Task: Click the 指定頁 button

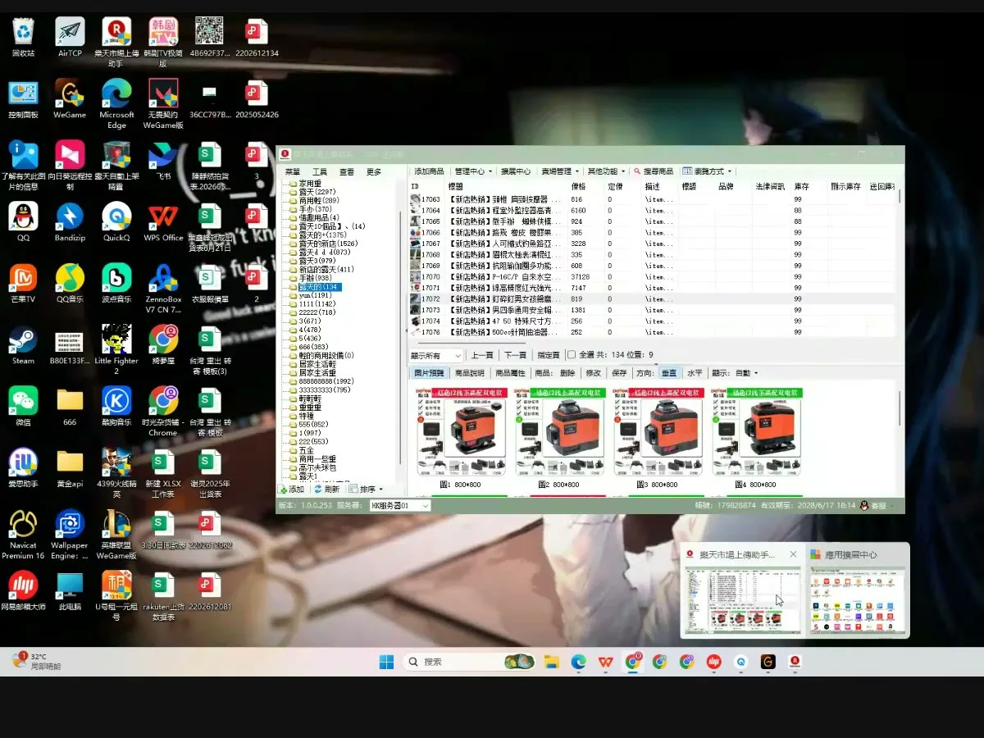Action: (548, 355)
